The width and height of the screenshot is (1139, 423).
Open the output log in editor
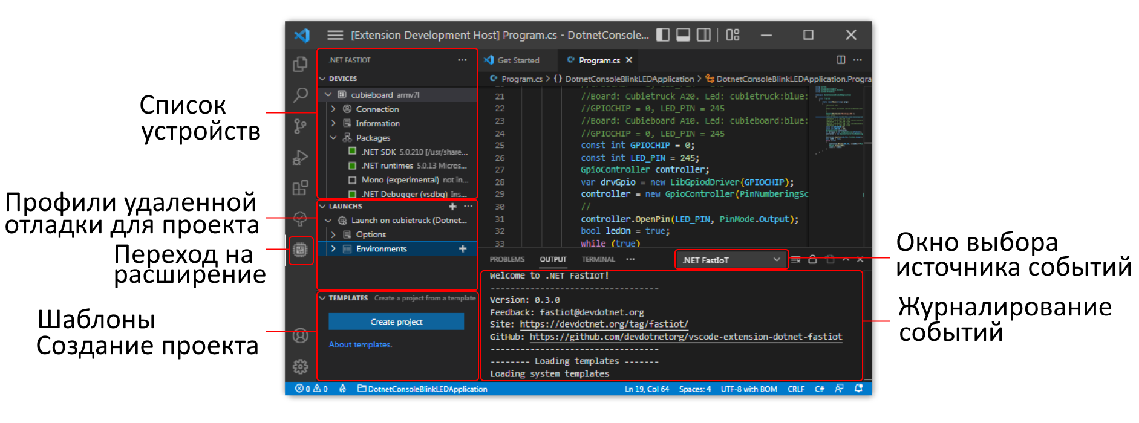click(x=830, y=259)
